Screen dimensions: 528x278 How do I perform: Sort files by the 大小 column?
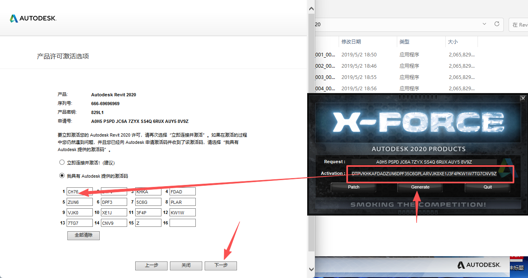(453, 41)
